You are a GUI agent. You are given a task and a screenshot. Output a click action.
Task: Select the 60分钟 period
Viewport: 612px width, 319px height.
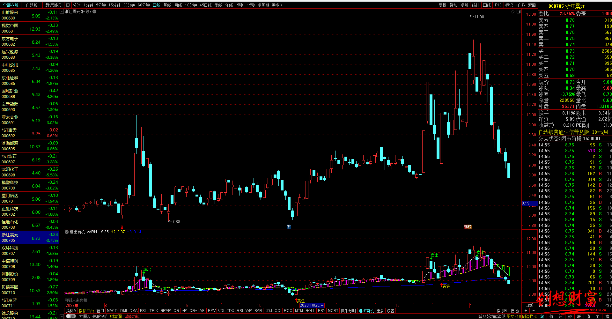pos(144,5)
